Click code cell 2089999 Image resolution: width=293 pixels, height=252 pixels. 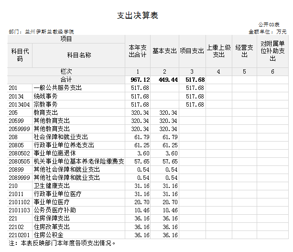19,178
